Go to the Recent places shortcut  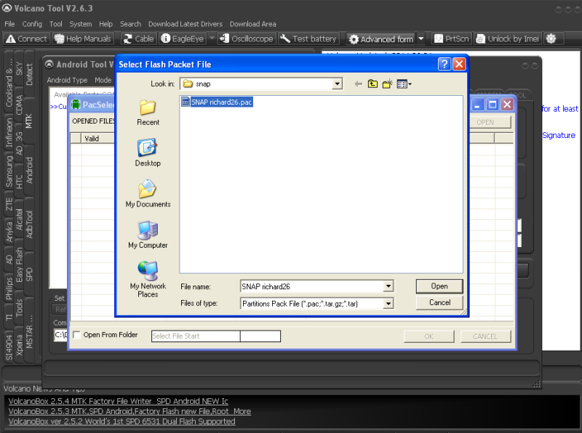148,112
